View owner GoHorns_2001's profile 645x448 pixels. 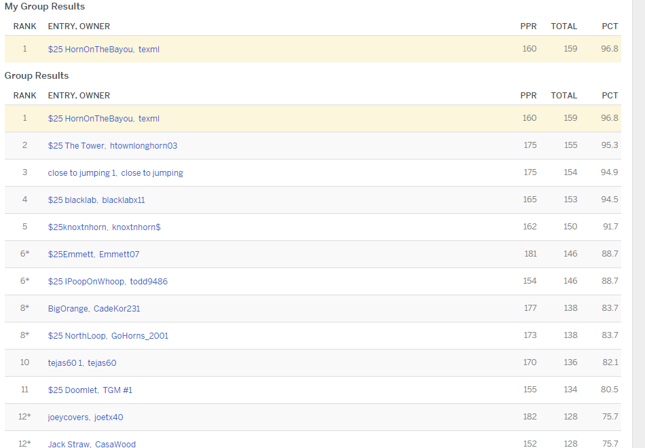point(140,336)
